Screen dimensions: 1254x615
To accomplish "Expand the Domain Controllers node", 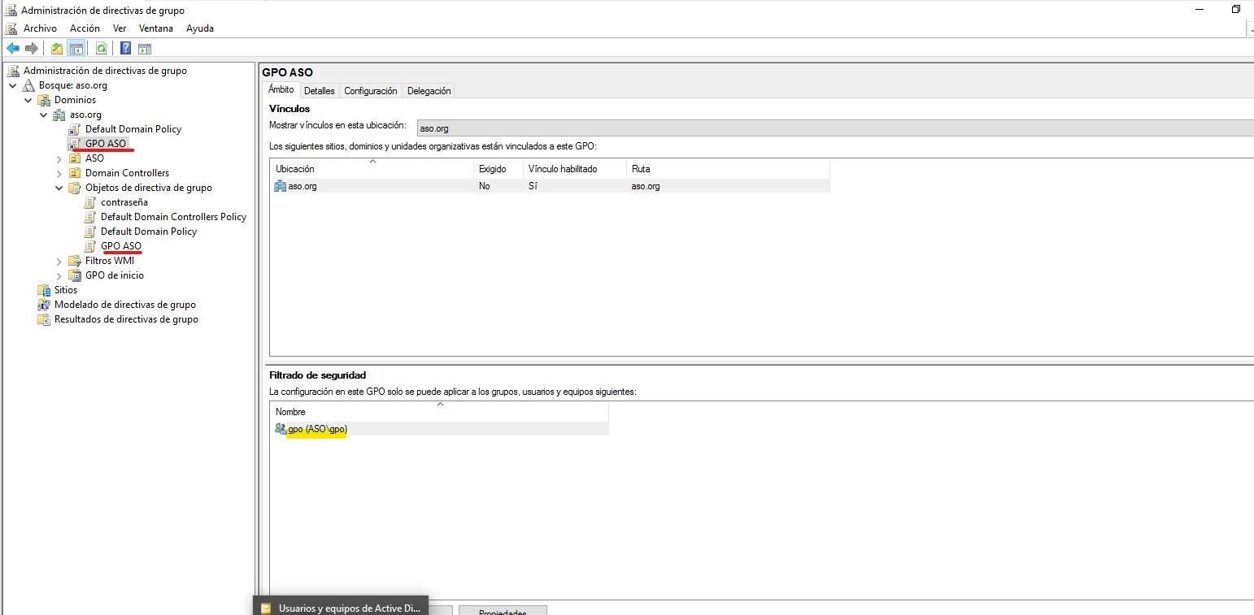I will pyautogui.click(x=59, y=173).
